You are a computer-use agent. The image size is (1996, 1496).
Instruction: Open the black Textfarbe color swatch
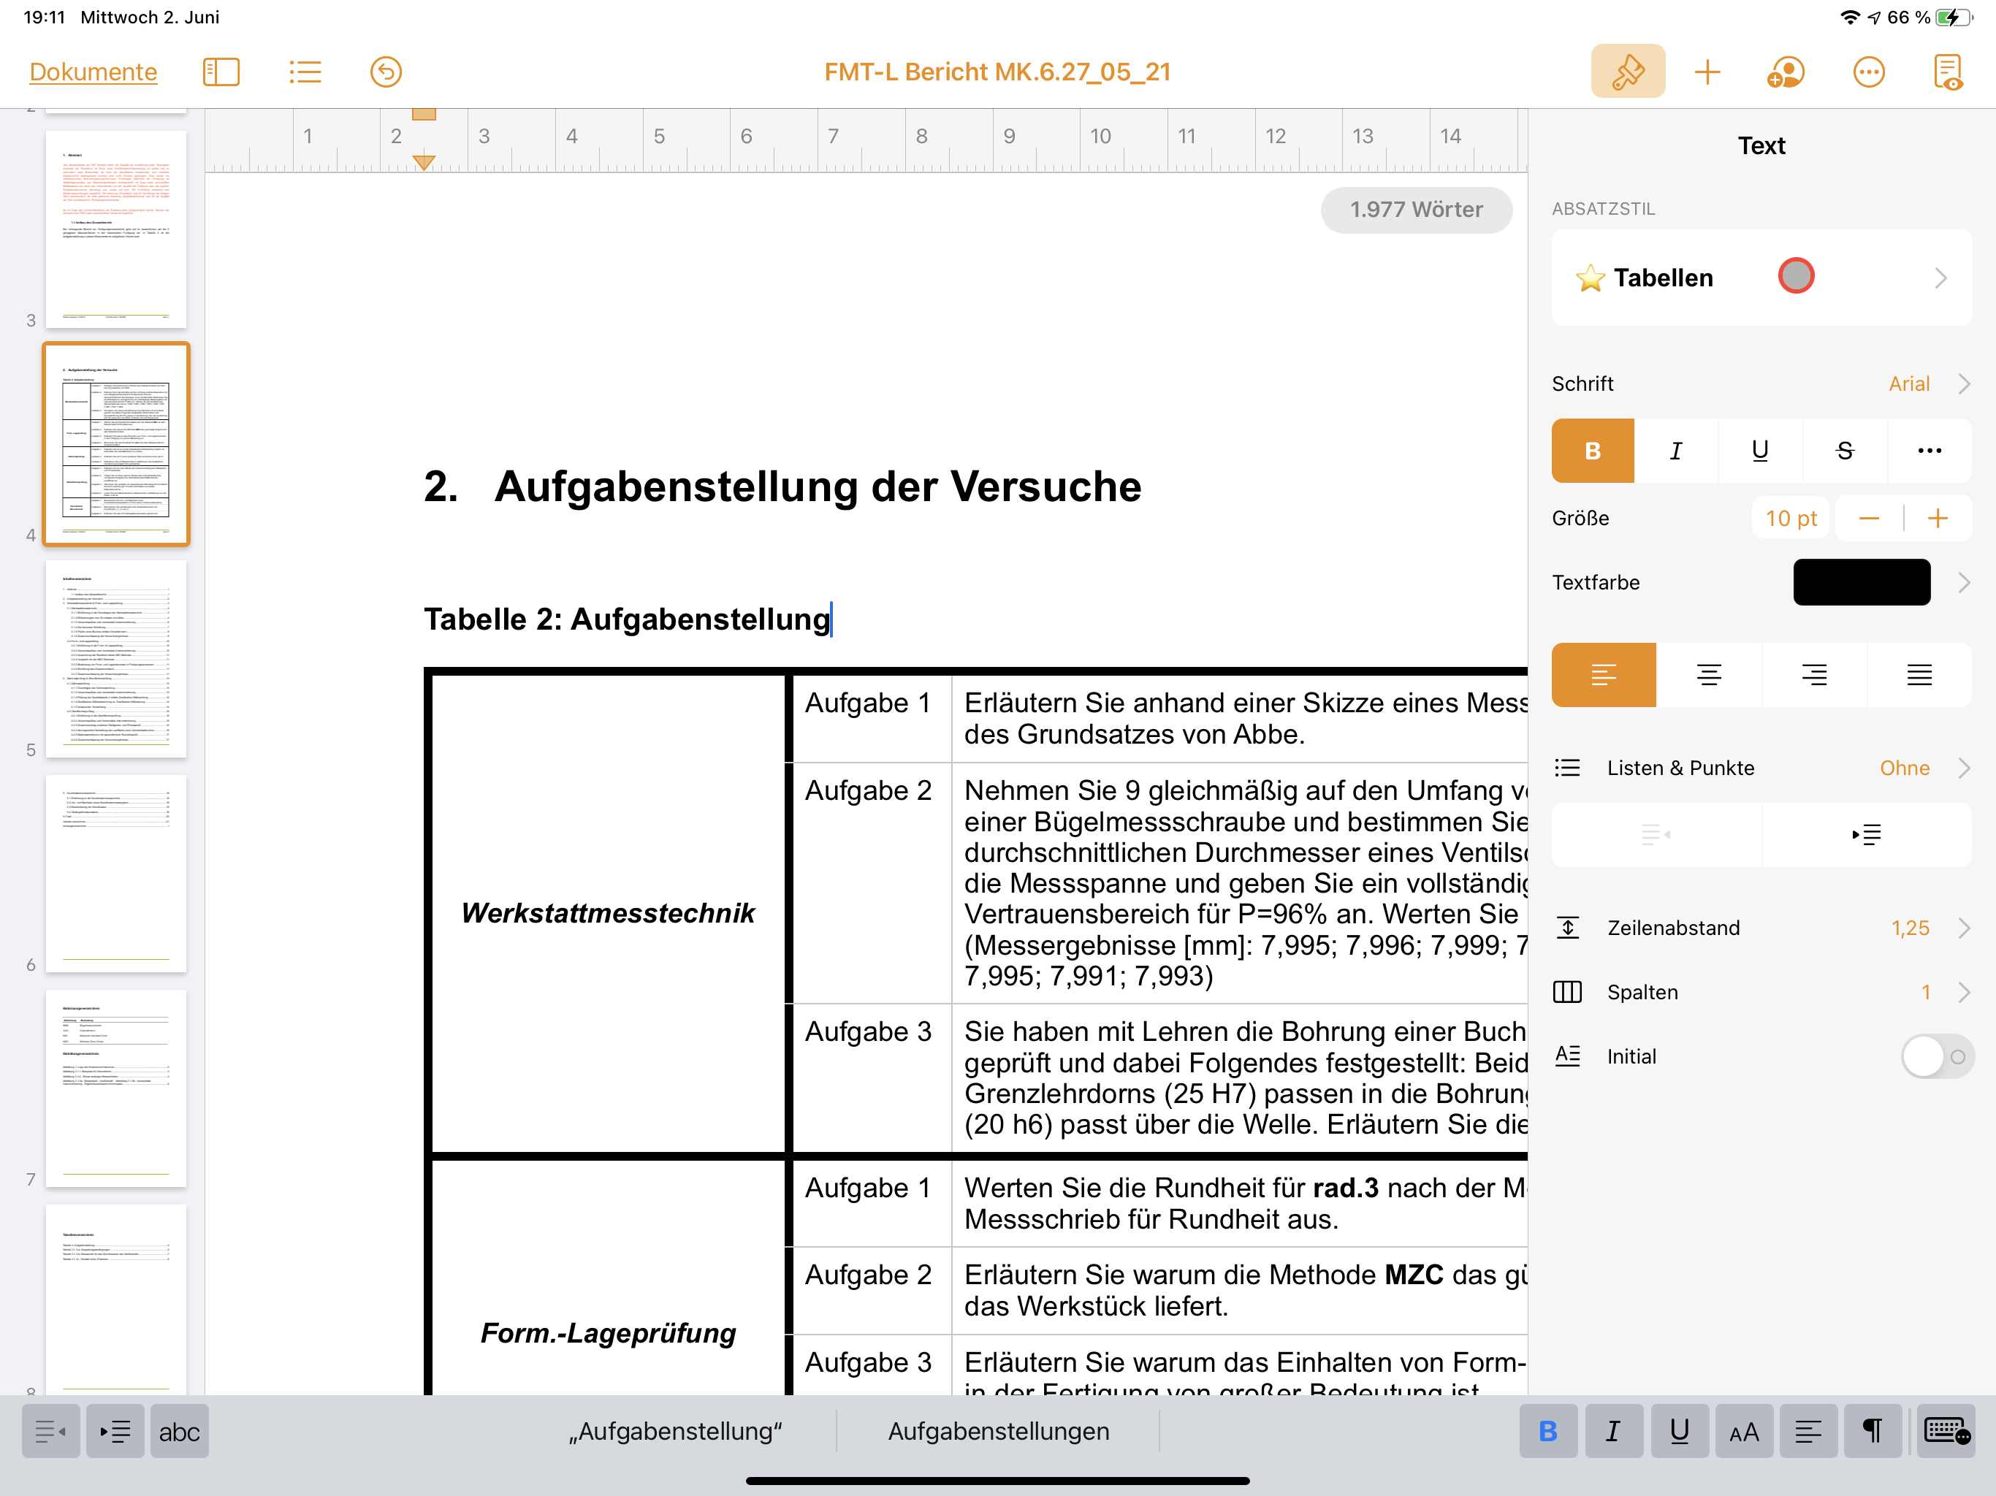click(1861, 582)
